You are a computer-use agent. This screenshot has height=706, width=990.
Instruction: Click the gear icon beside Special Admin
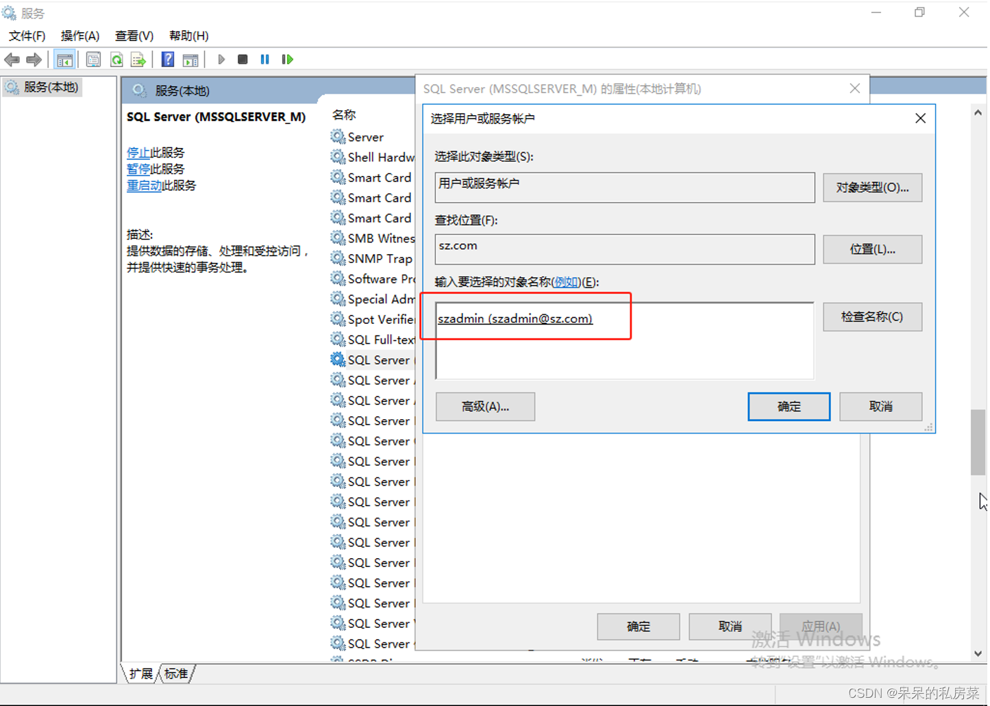[x=338, y=299]
